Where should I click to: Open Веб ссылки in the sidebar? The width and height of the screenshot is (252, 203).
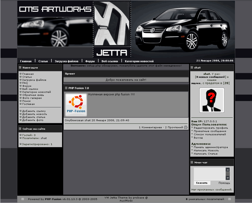point(30,89)
